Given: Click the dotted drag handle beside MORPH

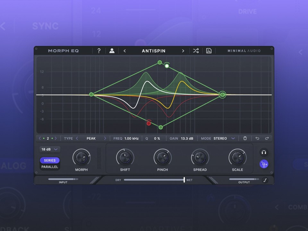Looking at the screenshot, I should pyautogui.click(x=99, y=158).
